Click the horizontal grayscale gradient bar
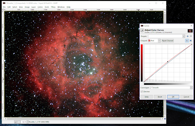 click(x=168, y=84)
